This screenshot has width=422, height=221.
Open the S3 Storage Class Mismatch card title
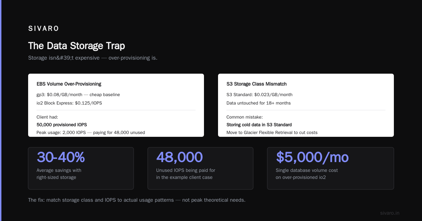tap(256, 84)
